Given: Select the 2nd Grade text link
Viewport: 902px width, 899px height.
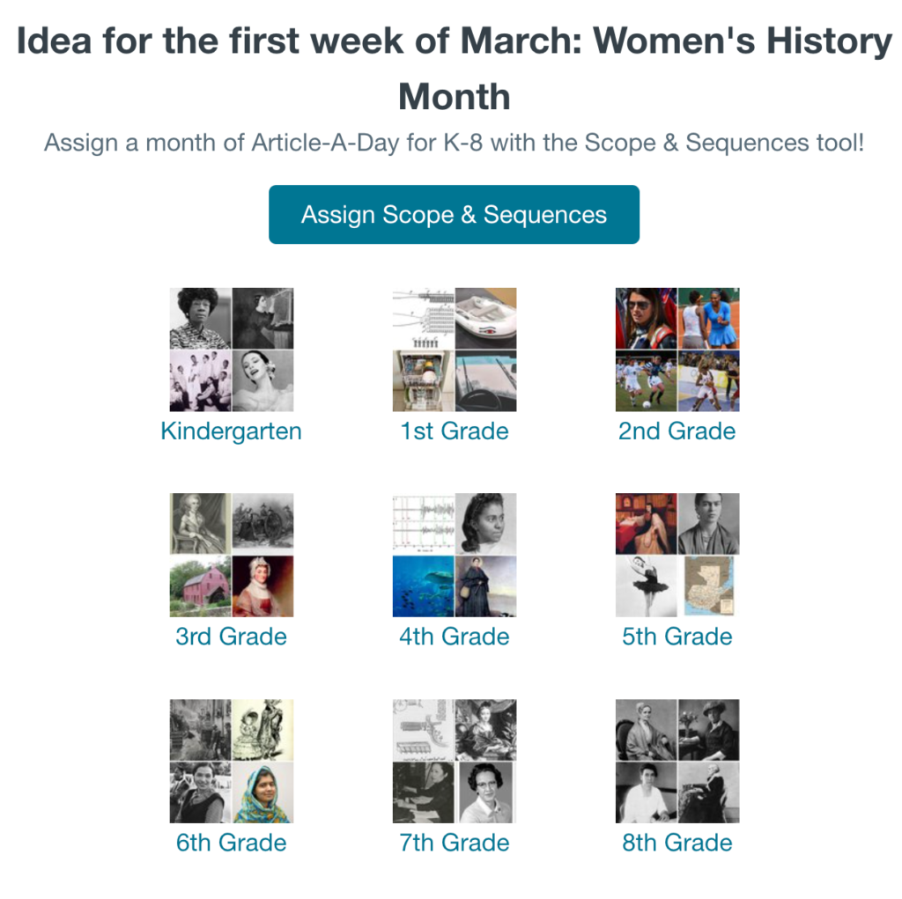Looking at the screenshot, I should tap(676, 431).
